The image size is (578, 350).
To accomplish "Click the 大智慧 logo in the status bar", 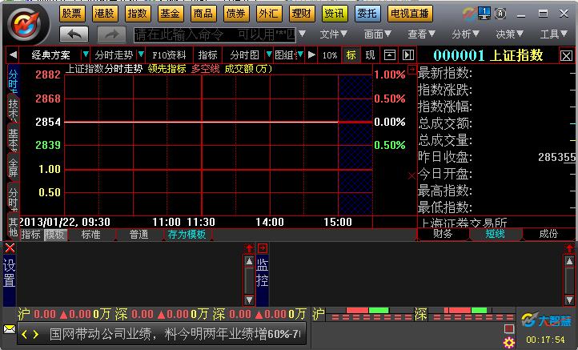I will [x=546, y=320].
